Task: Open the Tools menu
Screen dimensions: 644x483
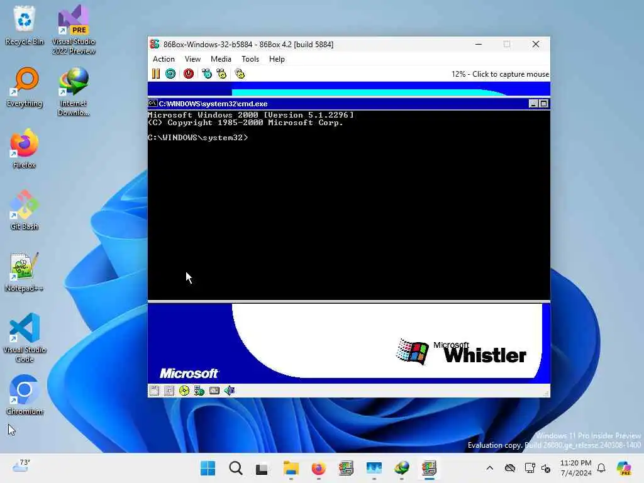Action: (x=250, y=59)
